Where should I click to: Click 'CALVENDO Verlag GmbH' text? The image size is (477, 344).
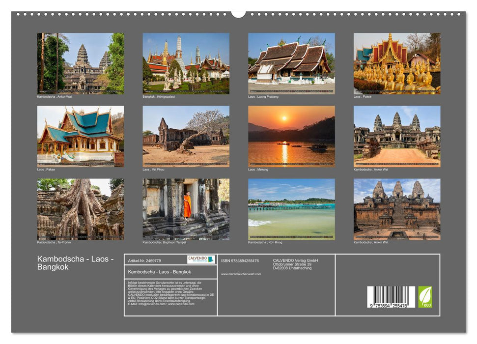[x=295, y=260]
